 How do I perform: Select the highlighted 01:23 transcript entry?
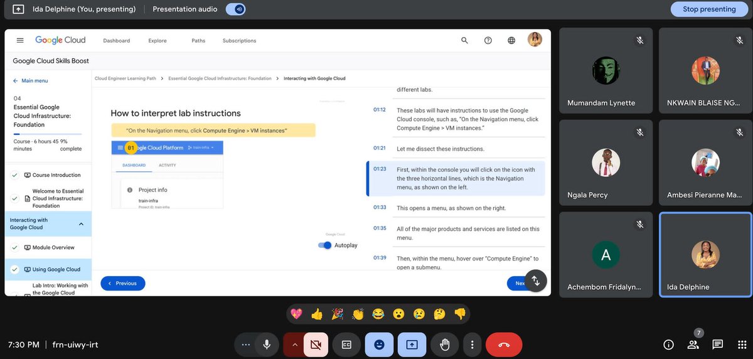[456, 178]
